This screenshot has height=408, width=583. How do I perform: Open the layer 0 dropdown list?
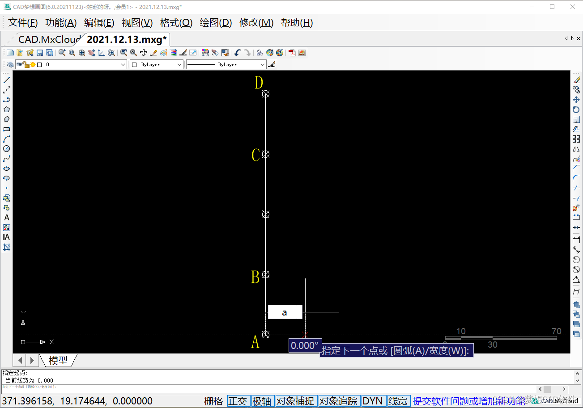click(123, 65)
